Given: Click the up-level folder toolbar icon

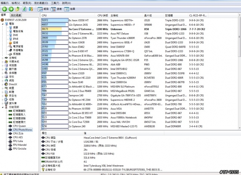Looking at the screenshot, I should [x=18, y=9].
